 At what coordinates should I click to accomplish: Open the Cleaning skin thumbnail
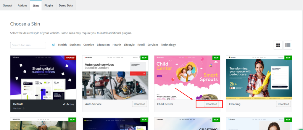[x=259, y=77]
